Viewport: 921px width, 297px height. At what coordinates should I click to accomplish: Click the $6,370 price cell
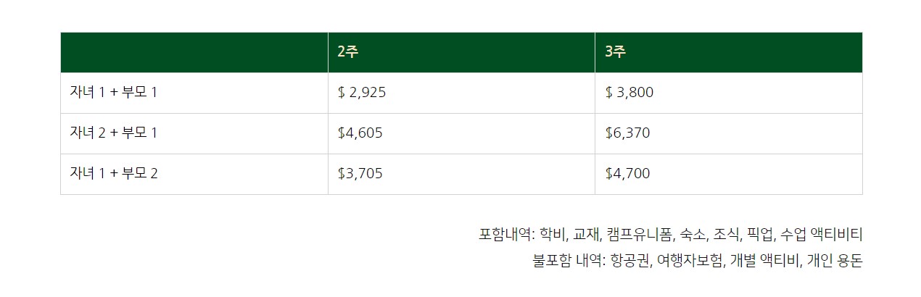628,133
